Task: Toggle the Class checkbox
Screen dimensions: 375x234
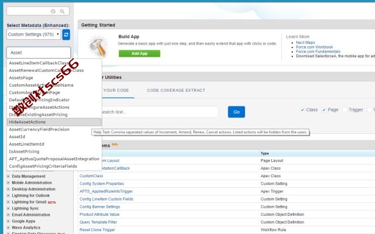Action: tap(302, 110)
